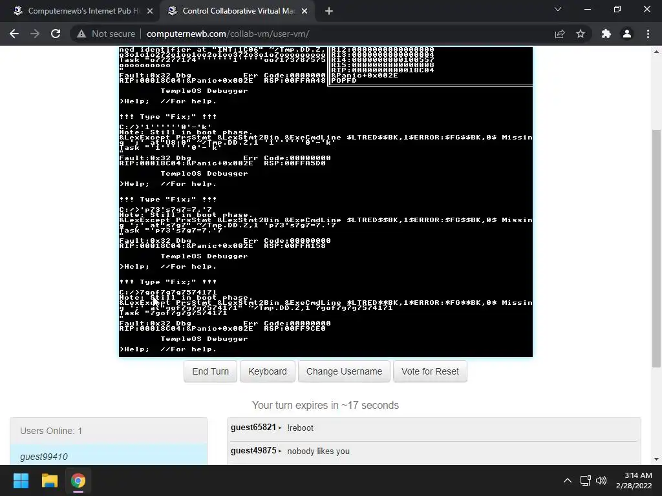662x496 pixels.
Task: Share this page via share icon
Action: pyautogui.click(x=560, y=34)
